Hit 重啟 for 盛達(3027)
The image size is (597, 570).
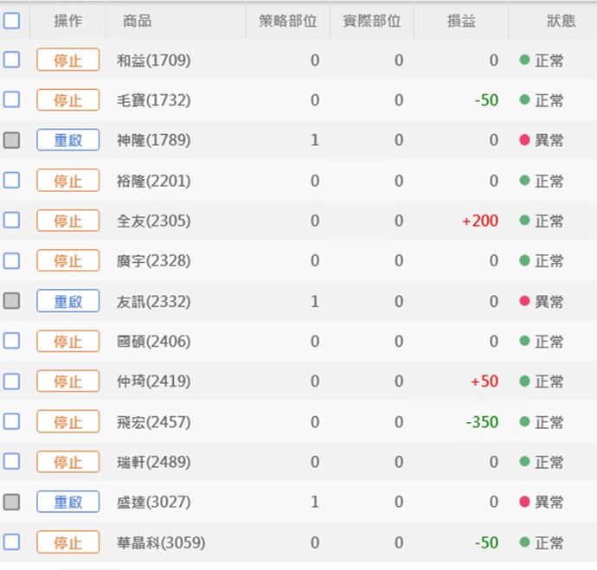[x=67, y=502]
